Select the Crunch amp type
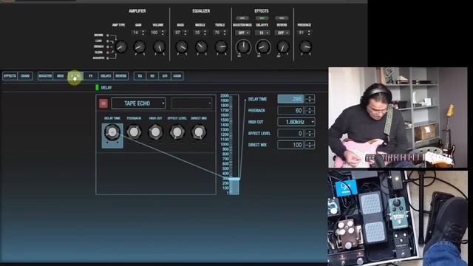 (108, 47)
